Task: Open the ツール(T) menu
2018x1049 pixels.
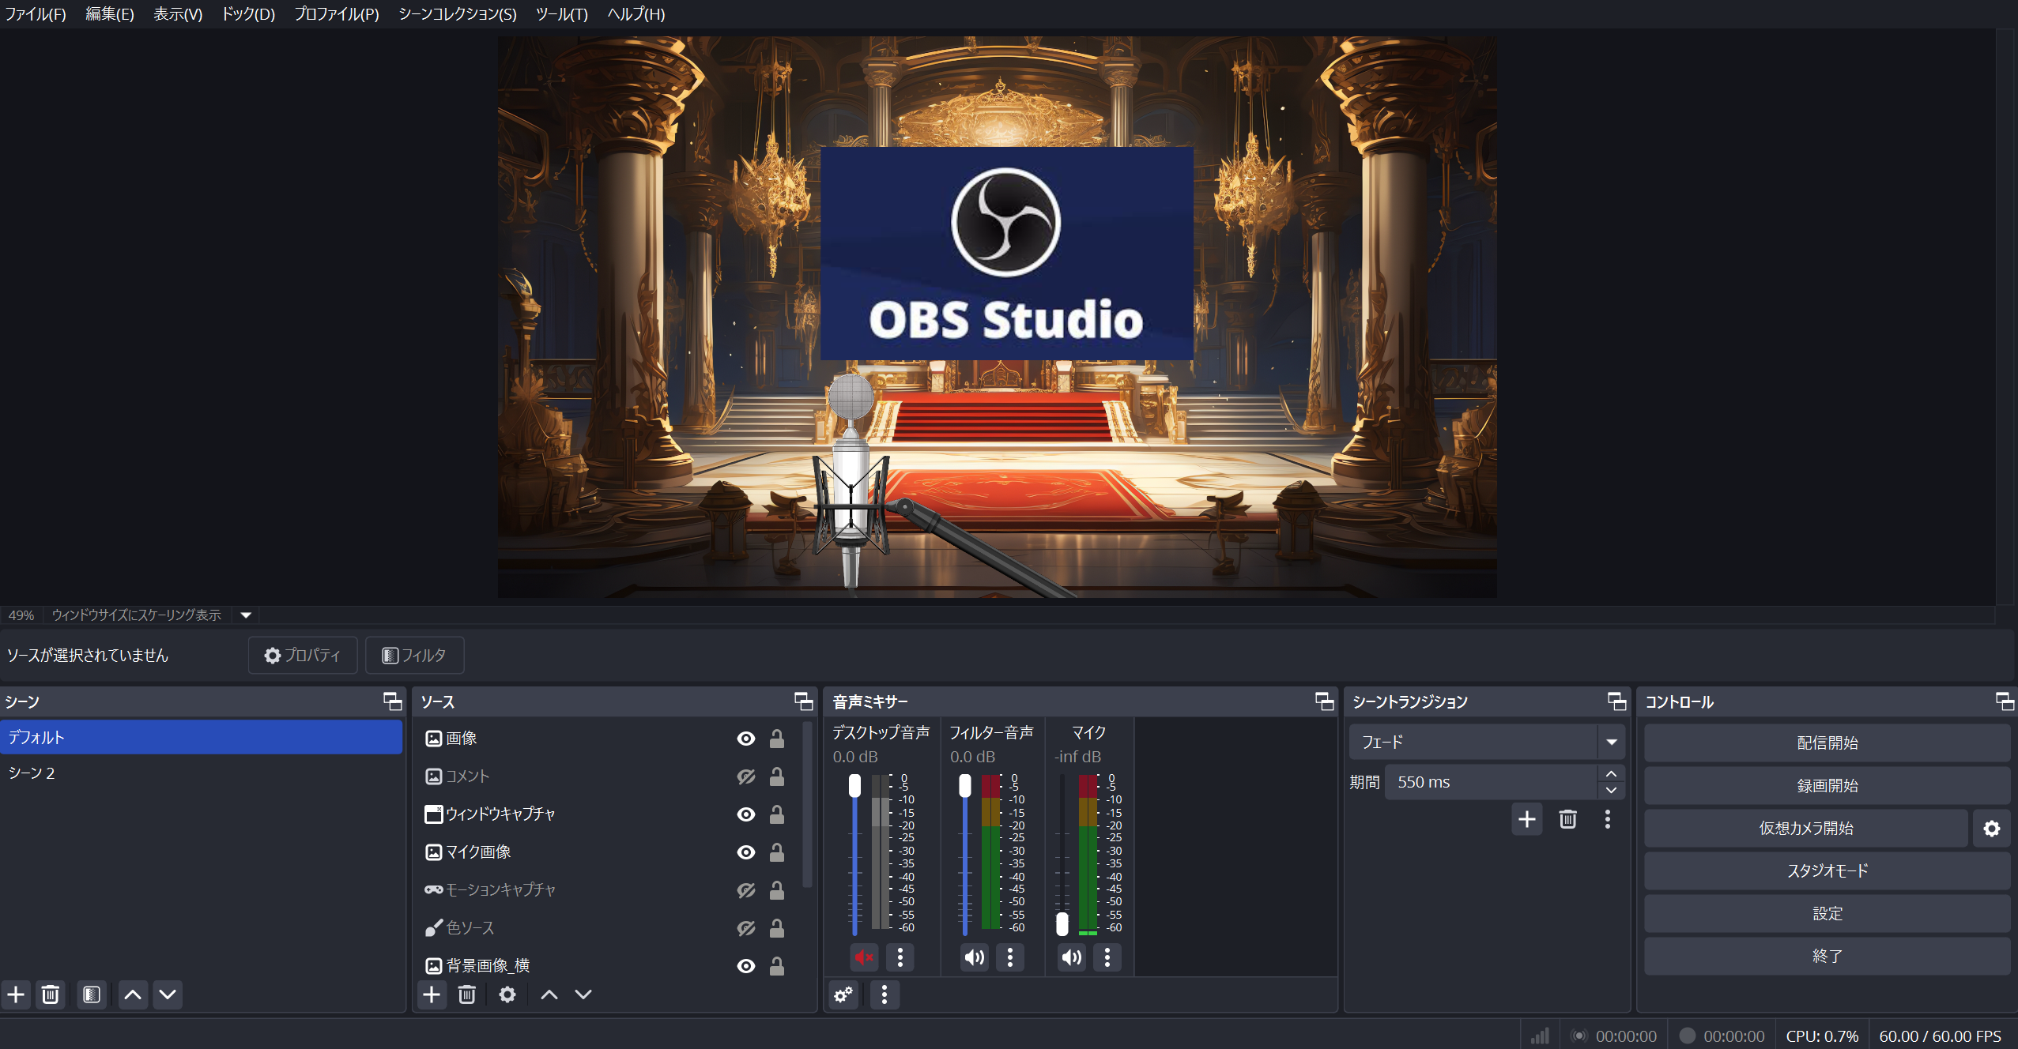Action: coord(562,14)
